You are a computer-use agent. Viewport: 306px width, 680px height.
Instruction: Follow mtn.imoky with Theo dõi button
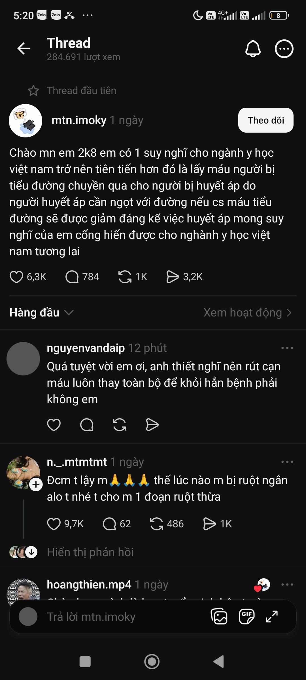[x=265, y=120]
